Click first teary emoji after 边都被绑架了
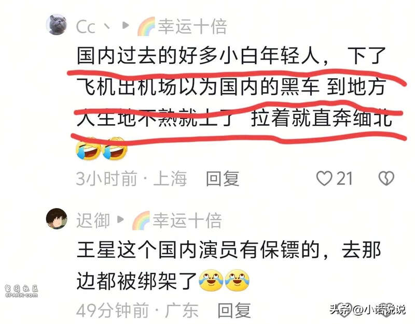 (211, 281)
